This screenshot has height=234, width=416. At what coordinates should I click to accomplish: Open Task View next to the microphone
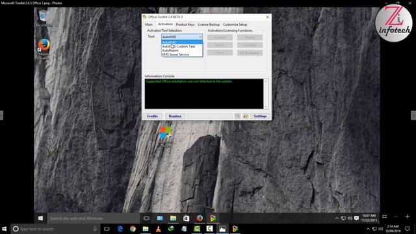click(107, 229)
